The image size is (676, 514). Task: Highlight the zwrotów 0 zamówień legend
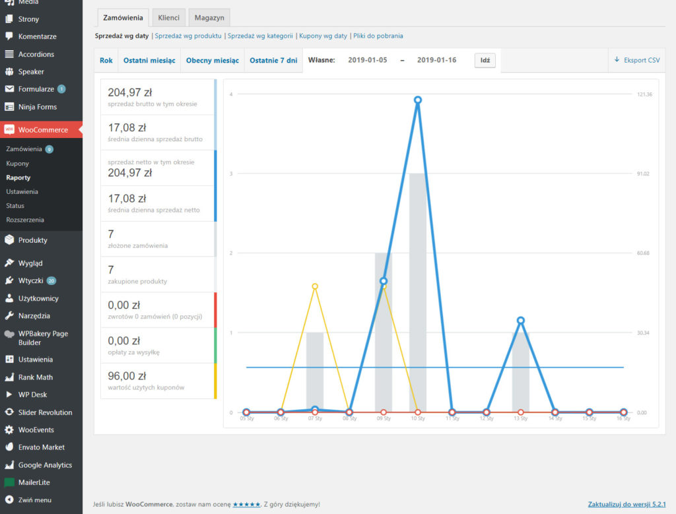click(158, 310)
